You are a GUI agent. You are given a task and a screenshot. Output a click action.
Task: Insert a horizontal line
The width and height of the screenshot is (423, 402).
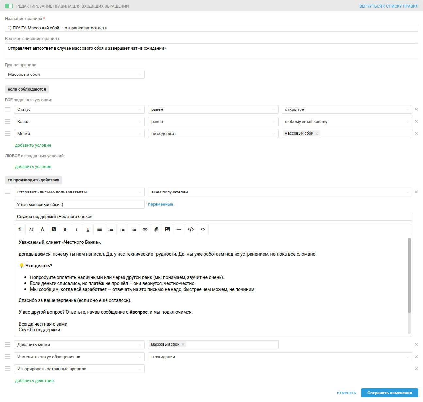179,229
